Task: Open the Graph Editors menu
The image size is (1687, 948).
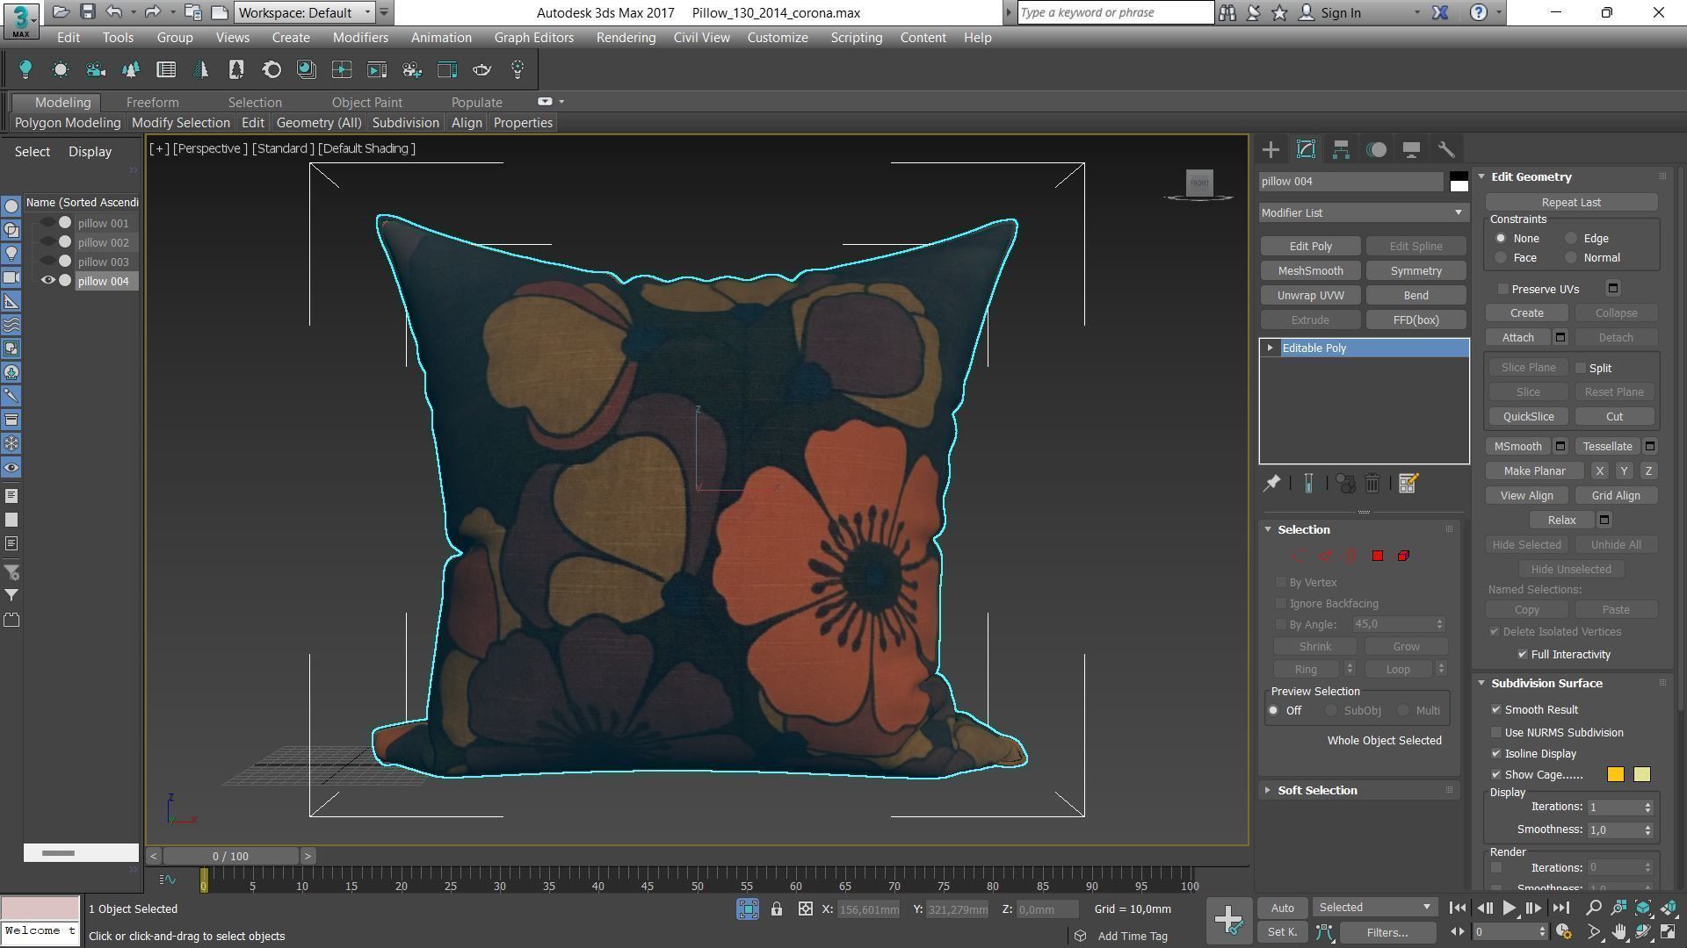Action: (533, 38)
